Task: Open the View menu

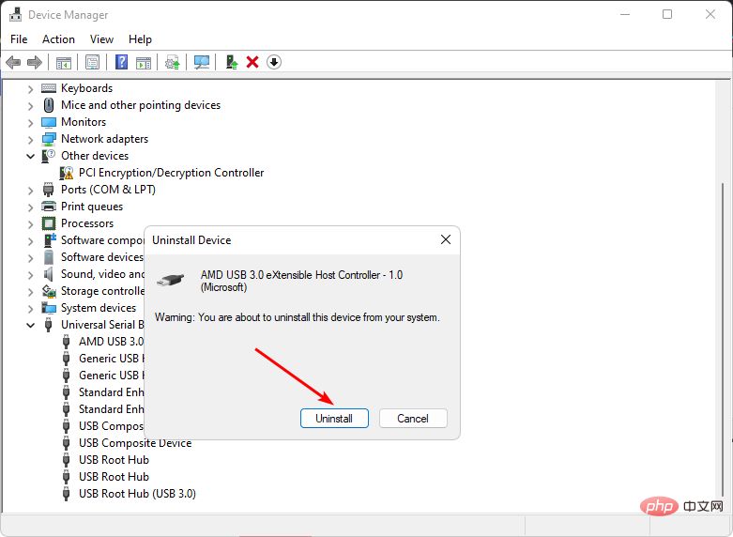Action: pos(101,39)
